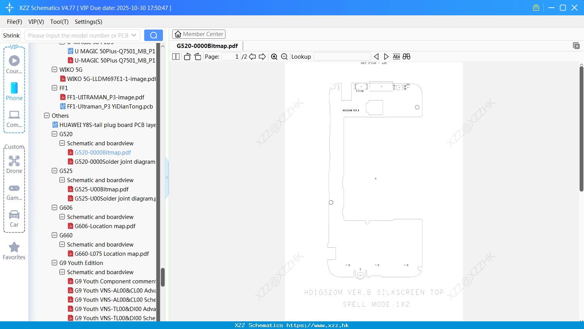584x329 pixels.
Task: Open WIKO 5G-LLDM697E1-1-image.pdf
Action: point(108,79)
